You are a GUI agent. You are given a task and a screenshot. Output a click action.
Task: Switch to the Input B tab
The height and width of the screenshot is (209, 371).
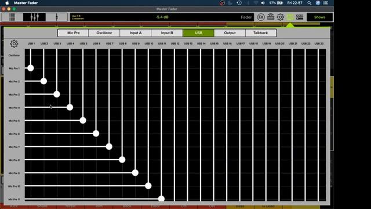(x=167, y=33)
